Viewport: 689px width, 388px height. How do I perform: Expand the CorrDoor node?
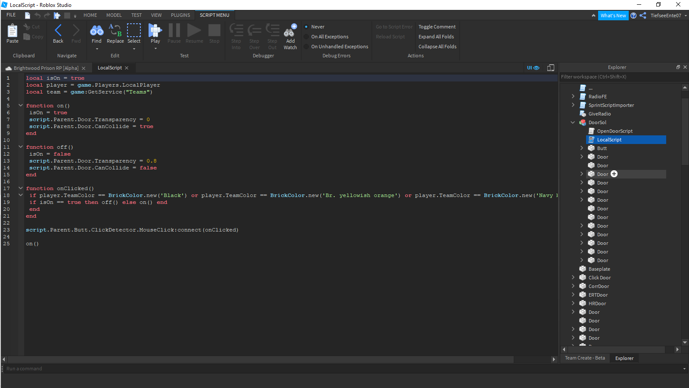coord(573,286)
